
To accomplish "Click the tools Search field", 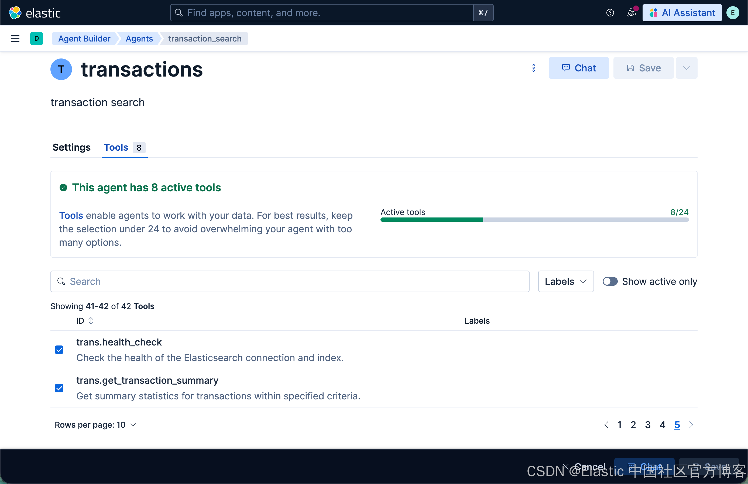I will 289,281.
